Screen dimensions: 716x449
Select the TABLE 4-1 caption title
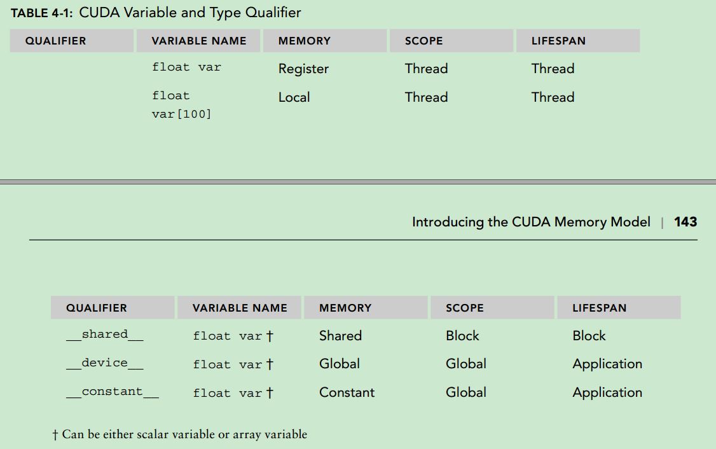pos(156,13)
